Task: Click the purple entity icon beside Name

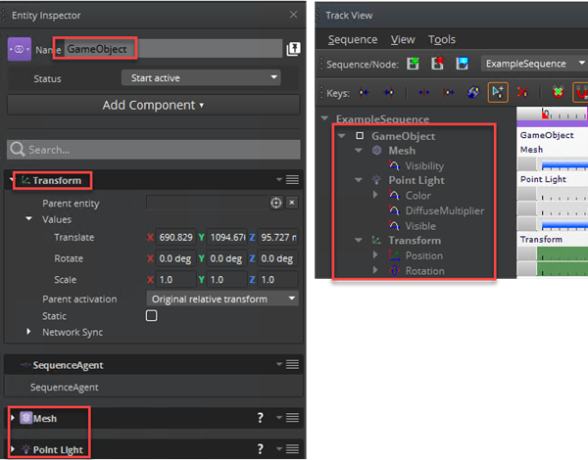Action: [19, 49]
